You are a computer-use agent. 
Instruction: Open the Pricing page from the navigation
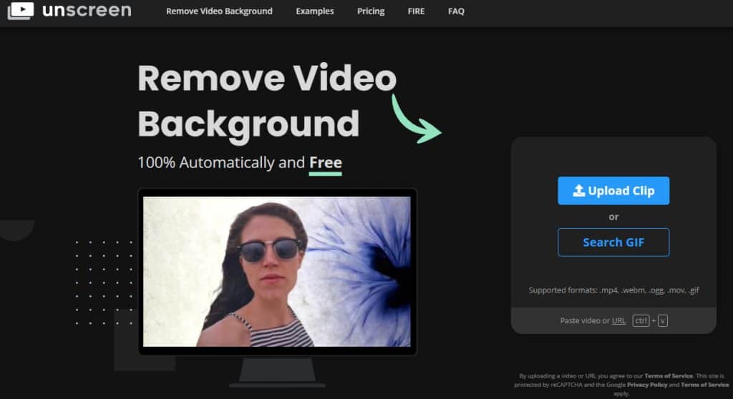tap(371, 11)
